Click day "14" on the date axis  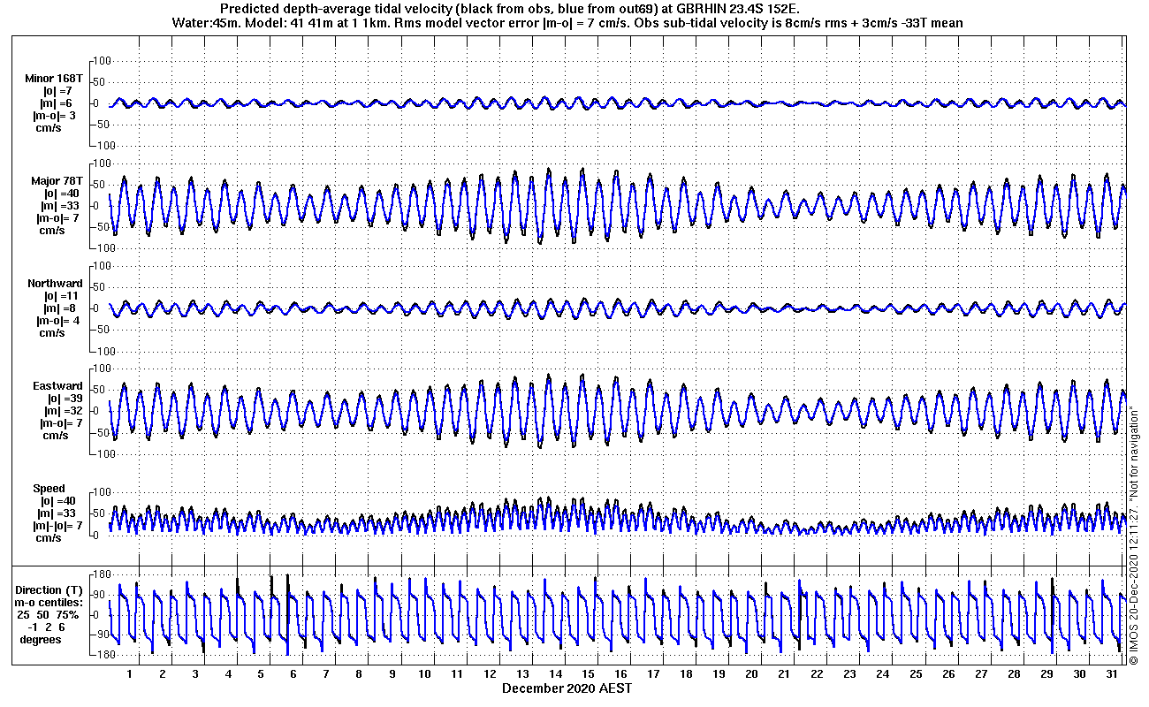tap(555, 674)
